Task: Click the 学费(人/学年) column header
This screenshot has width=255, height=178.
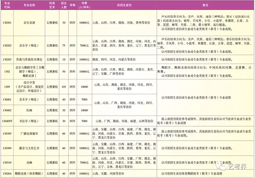Action: point(84,5)
